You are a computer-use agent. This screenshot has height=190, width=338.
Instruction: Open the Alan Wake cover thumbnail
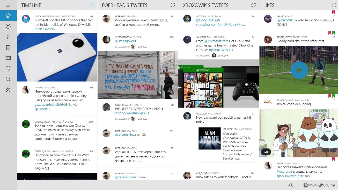point(210,138)
